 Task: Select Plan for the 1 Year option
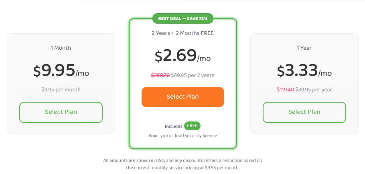point(304,112)
